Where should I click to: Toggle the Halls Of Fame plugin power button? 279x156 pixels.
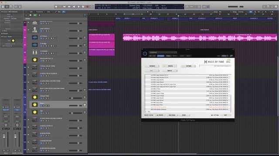145,53
